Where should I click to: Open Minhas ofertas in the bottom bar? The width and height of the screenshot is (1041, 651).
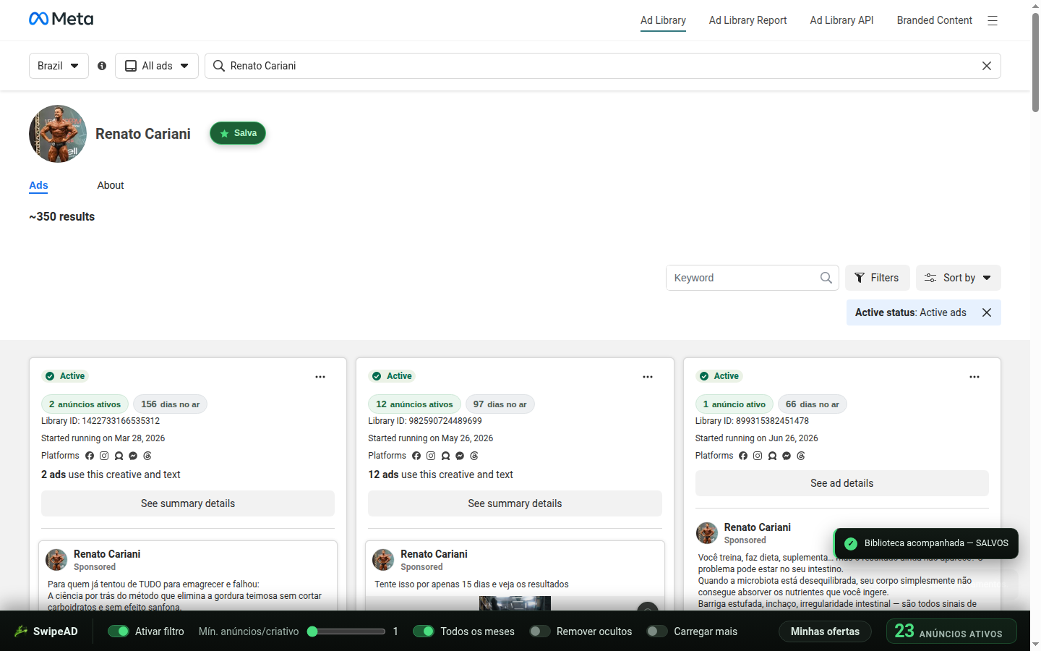coord(826,631)
